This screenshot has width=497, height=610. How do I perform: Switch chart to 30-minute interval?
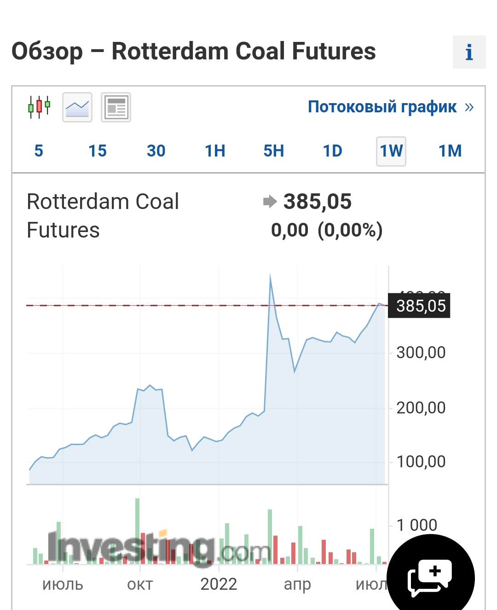pos(156,151)
